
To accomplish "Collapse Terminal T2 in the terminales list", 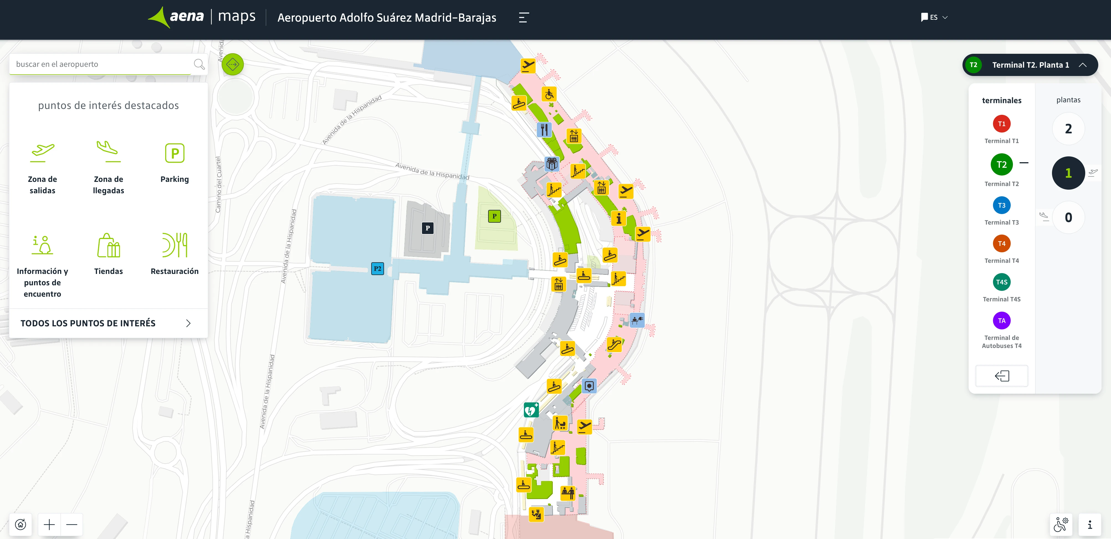I will pyautogui.click(x=1024, y=163).
